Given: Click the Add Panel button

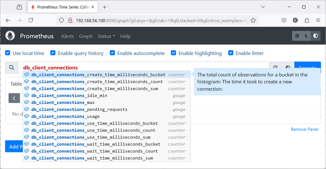Looking at the screenshot, I should pyautogui.click(x=14, y=146).
